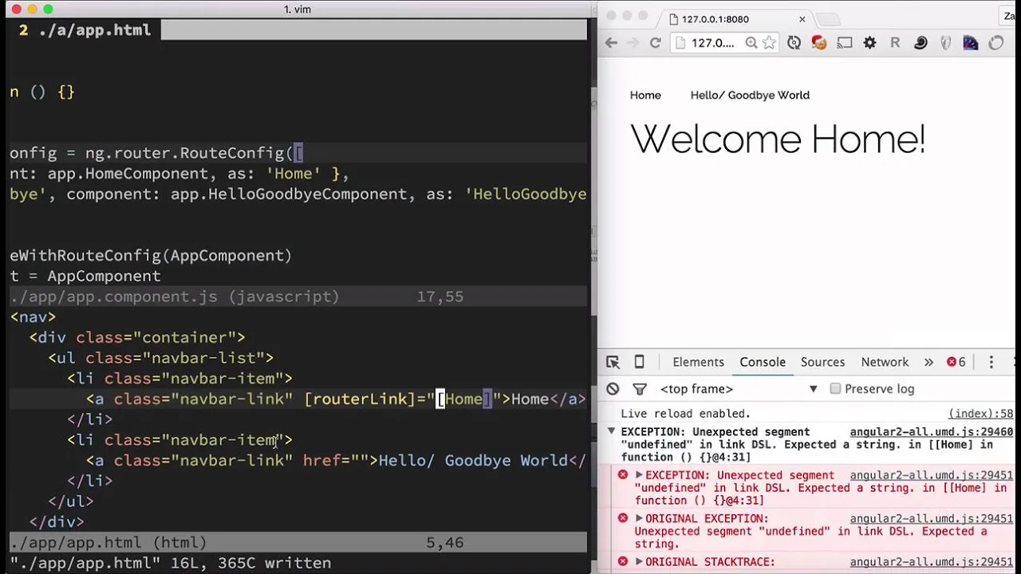Go back in the browser
1021x574 pixels.
tap(611, 43)
